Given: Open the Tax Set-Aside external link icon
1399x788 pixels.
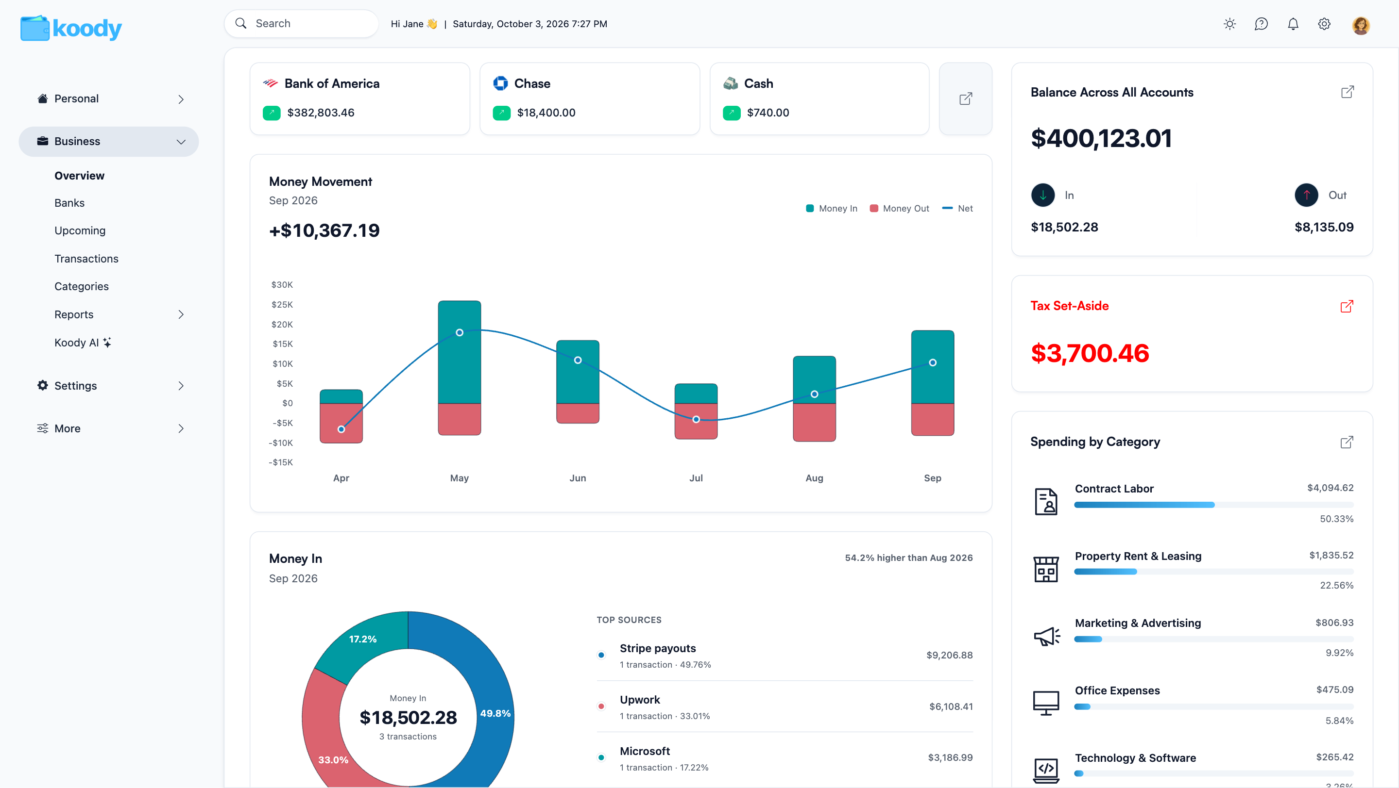Looking at the screenshot, I should [1347, 306].
